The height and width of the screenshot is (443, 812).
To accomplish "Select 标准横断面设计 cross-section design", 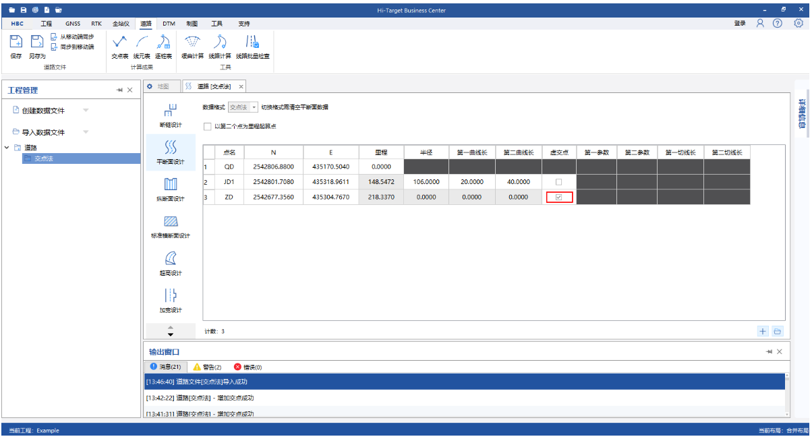I will click(x=170, y=226).
